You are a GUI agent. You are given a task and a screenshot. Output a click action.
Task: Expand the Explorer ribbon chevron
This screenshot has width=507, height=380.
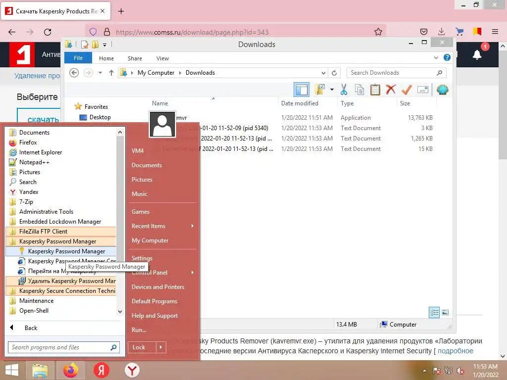point(436,57)
